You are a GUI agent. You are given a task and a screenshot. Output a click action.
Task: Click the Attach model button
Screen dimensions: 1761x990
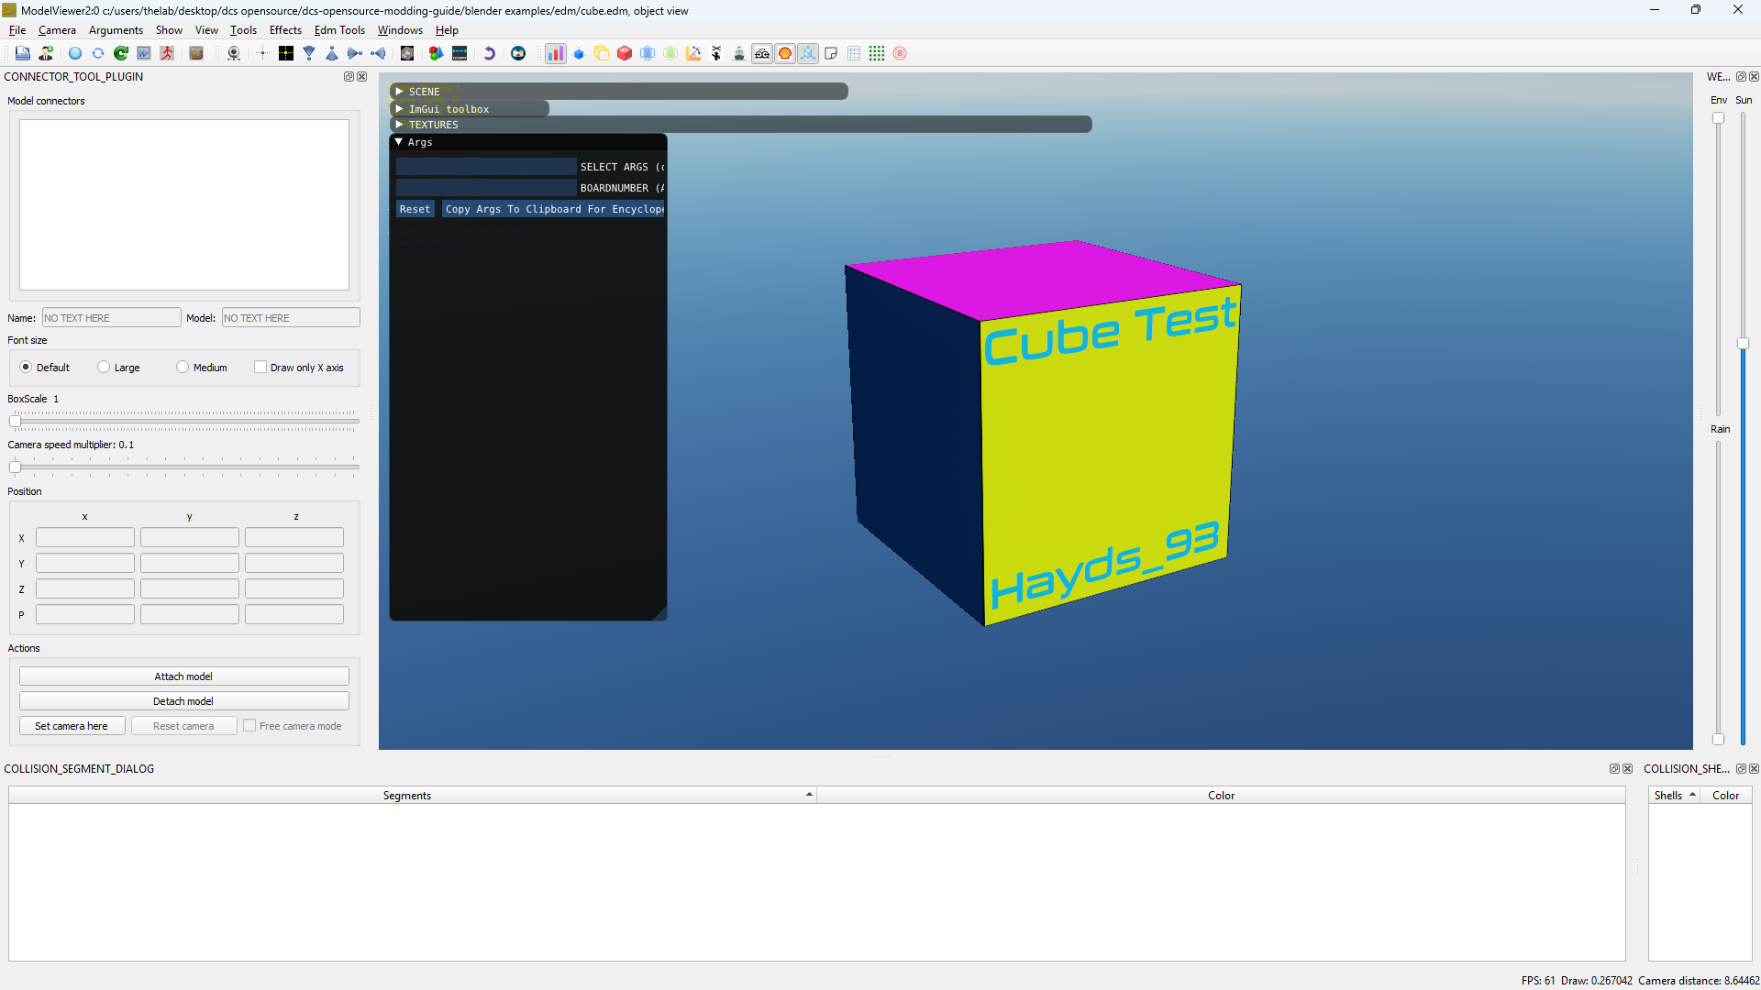(x=183, y=676)
